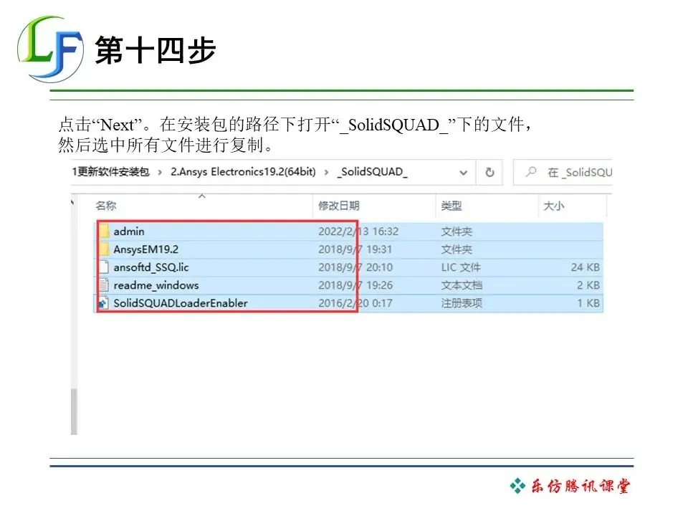Go to the 1更新软件安装包 breadcrumb
This screenshot has height=516, width=688.
(x=110, y=172)
